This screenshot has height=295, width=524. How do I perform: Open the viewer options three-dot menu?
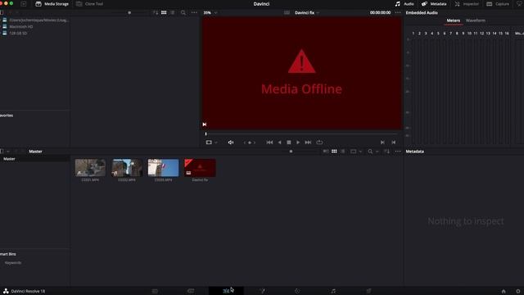click(398, 13)
